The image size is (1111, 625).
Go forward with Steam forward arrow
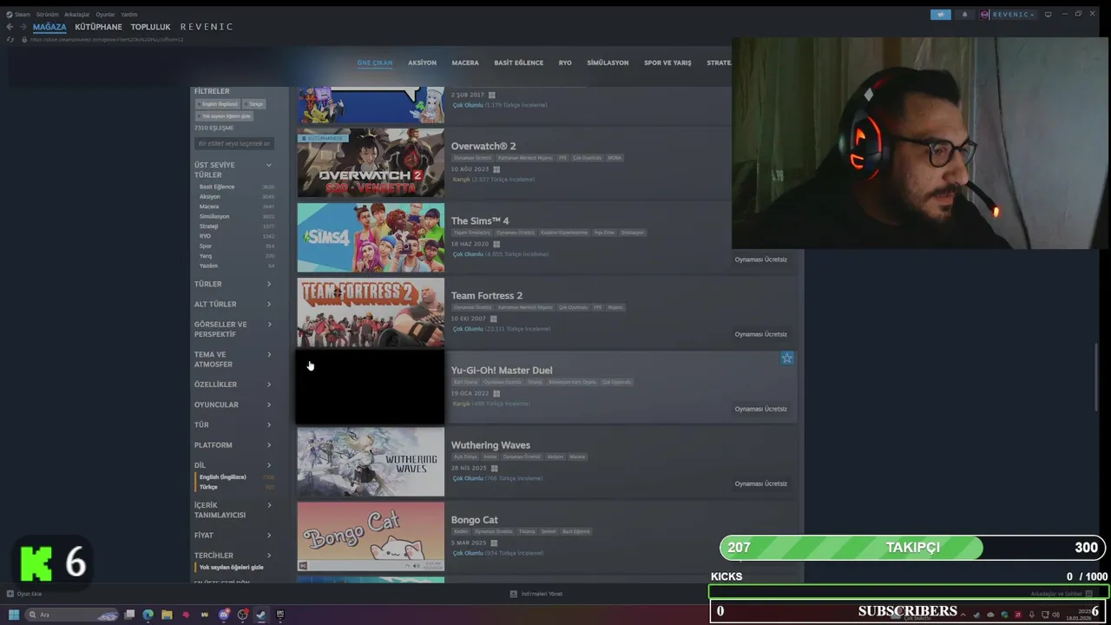[x=23, y=27]
